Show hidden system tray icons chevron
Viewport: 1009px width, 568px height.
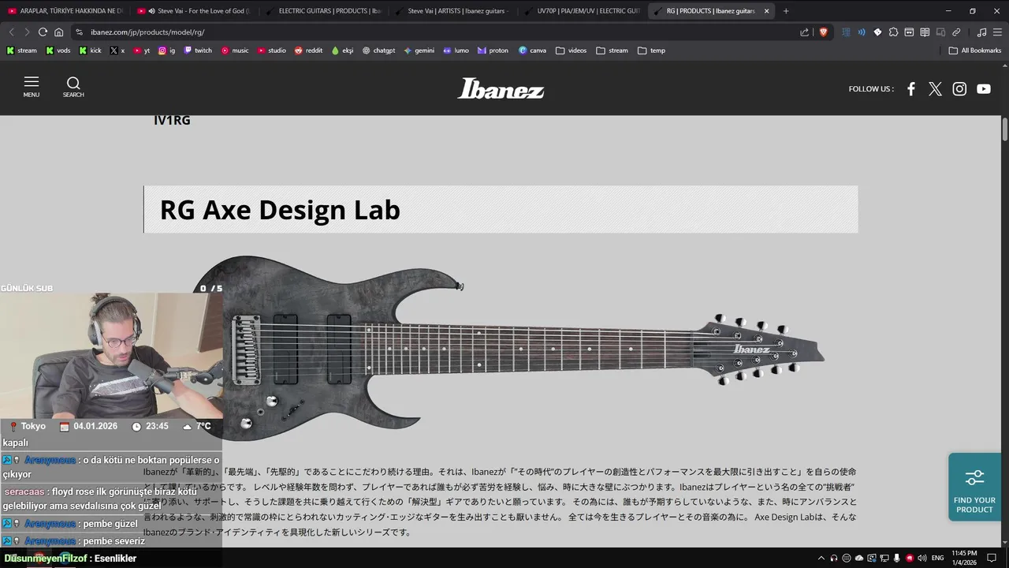pyautogui.click(x=821, y=558)
